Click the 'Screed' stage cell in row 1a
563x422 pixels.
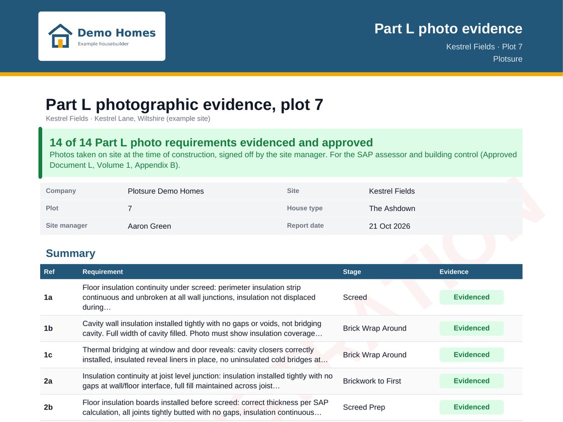coord(355,297)
